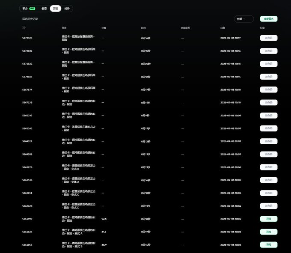Click the duration 0分22秒
The height and width of the screenshot is (253, 291).
coord(146,64)
